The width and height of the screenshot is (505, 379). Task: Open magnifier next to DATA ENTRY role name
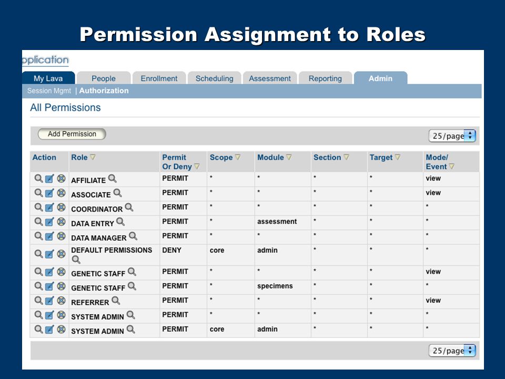[120, 222]
